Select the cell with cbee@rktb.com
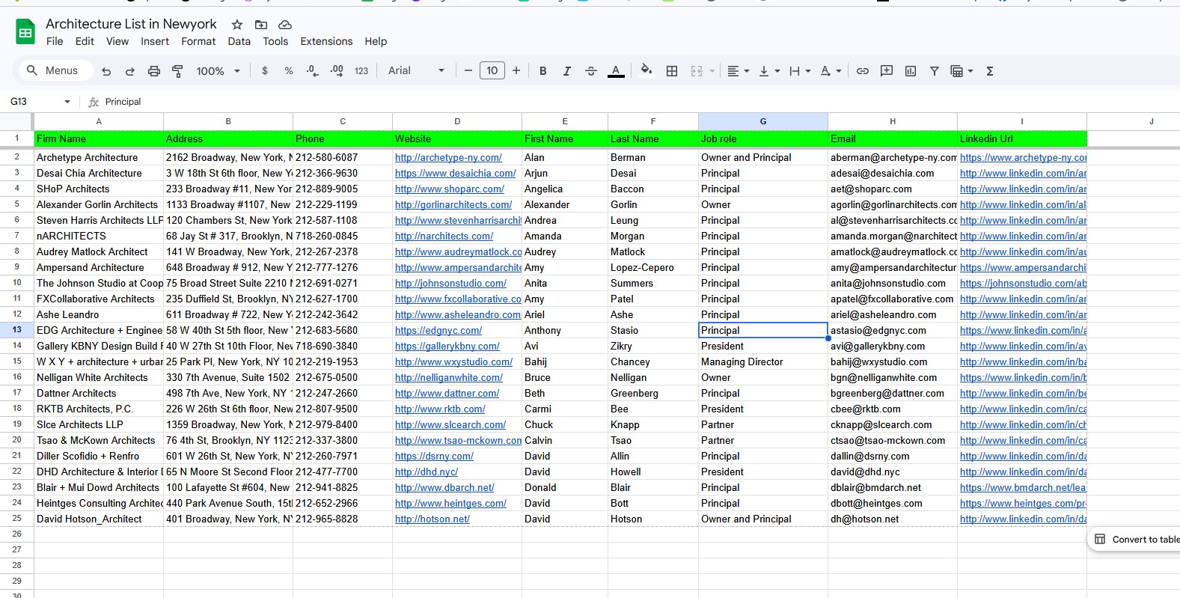 point(893,409)
